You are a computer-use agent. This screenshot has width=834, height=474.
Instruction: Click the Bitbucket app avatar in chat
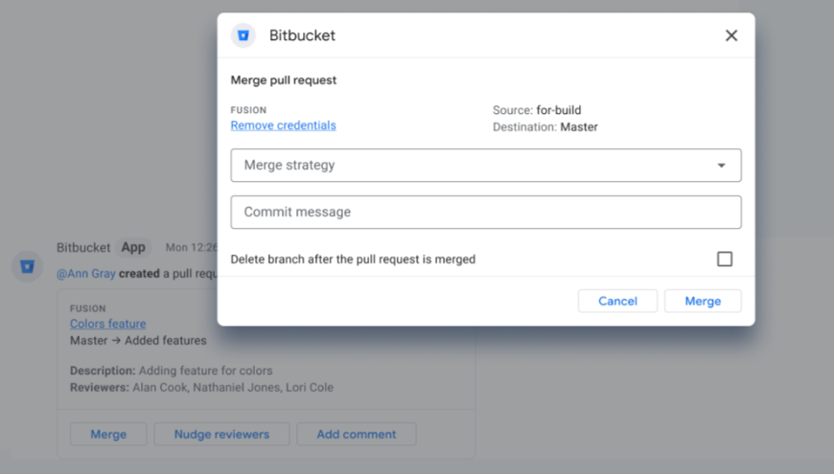tap(27, 266)
